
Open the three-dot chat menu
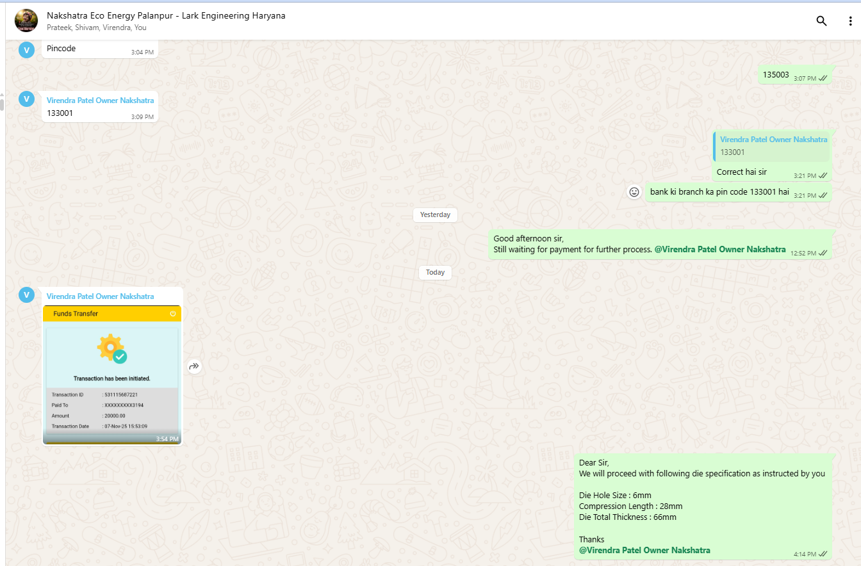point(850,21)
